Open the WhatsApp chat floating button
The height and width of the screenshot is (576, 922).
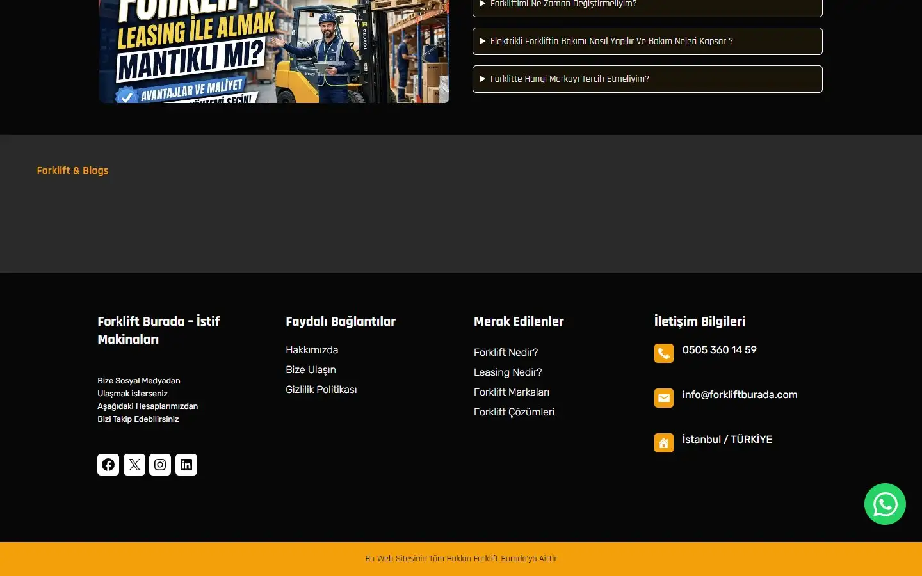pos(885,504)
